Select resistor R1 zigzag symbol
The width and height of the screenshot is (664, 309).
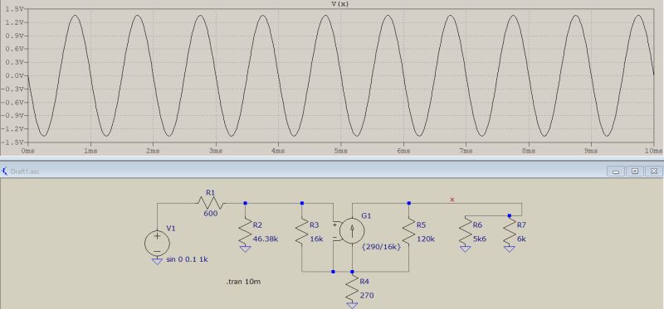pos(211,203)
